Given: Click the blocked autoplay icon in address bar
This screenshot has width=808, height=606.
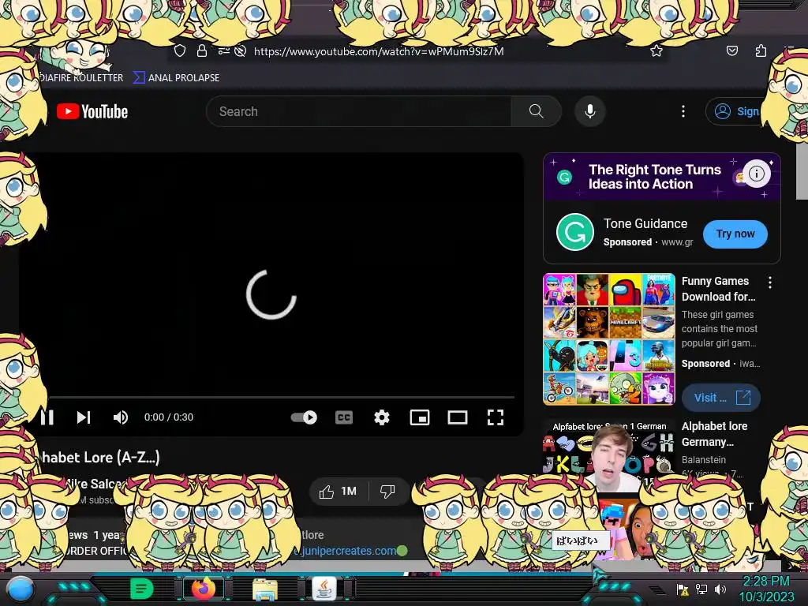Looking at the screenshot, I should point(240,51).
